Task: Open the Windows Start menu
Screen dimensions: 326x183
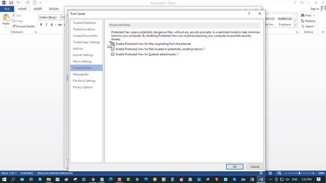Action: pyautogui.click(x=4, y=179)
